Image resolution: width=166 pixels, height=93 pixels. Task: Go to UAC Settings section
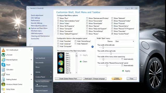click(35, 18)
